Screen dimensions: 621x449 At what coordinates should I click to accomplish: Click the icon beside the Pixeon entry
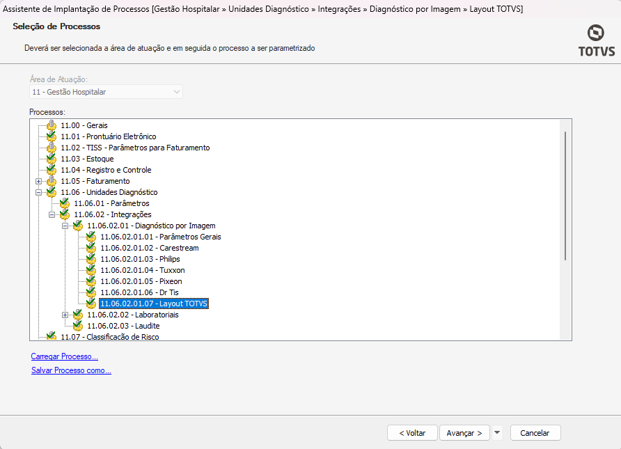91,281
